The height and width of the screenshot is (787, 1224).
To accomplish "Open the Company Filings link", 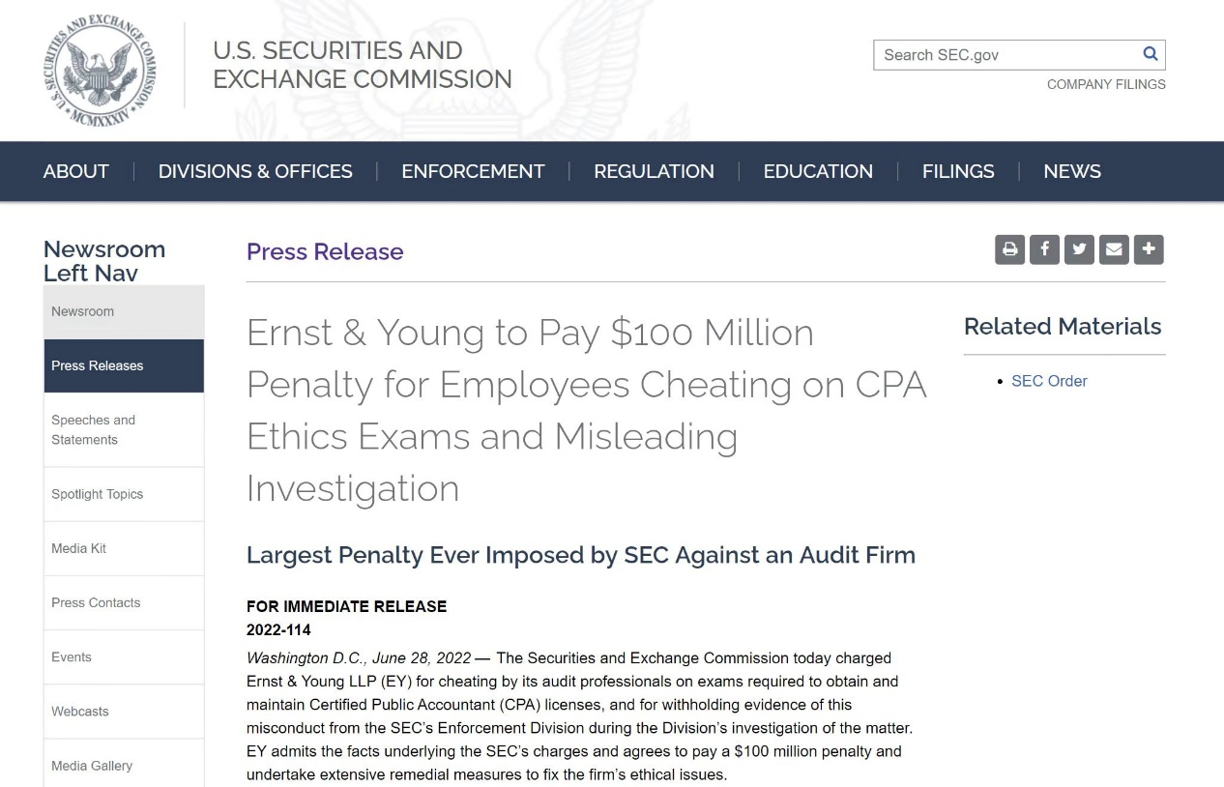I will [x=1106, y=84].
